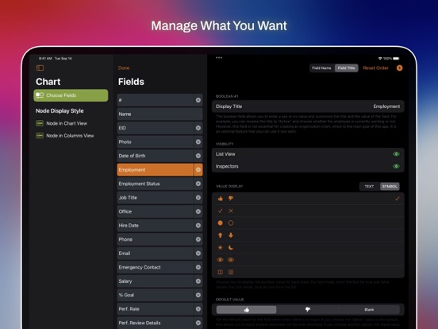438x329 pixels.
Task: Check the battery status icon
Action: pos(396,59)
